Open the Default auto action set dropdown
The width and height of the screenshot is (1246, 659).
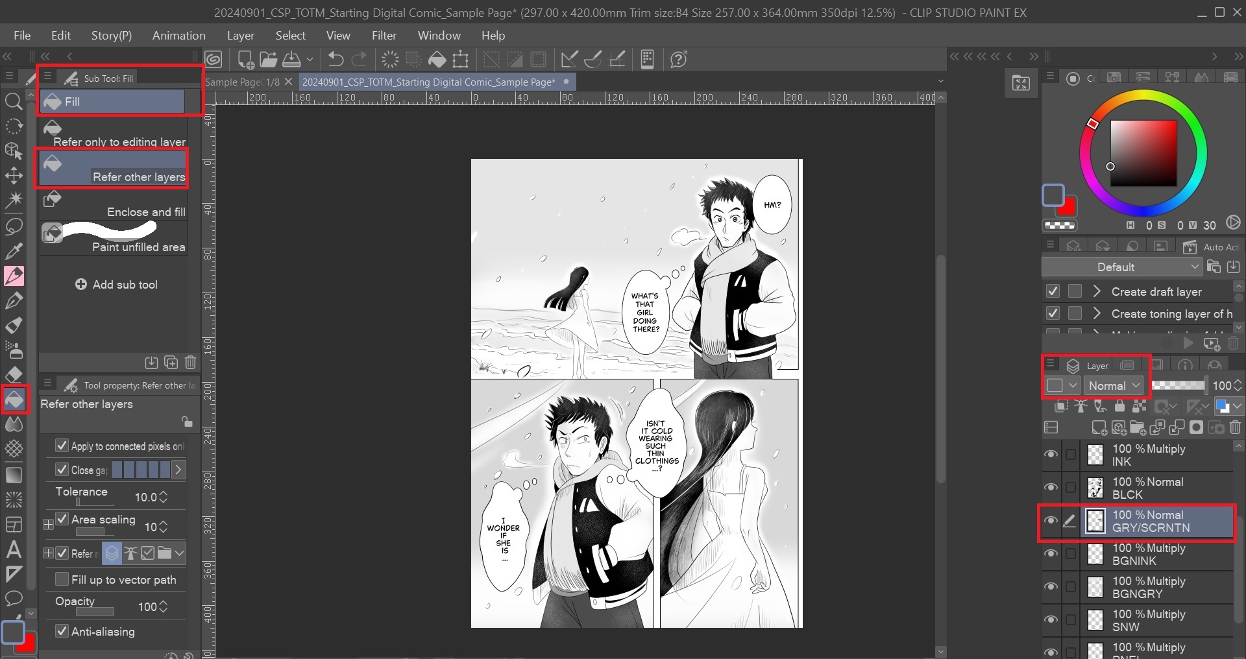[1121, 267]
